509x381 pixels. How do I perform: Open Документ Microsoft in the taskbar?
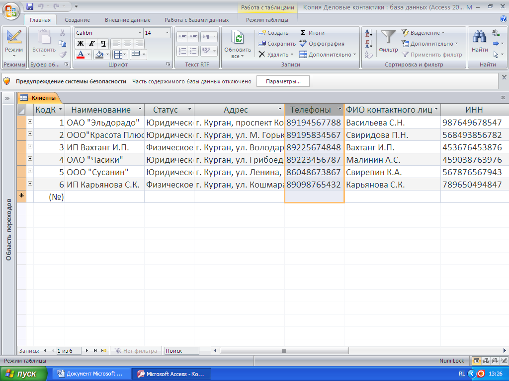pos(92,374)
